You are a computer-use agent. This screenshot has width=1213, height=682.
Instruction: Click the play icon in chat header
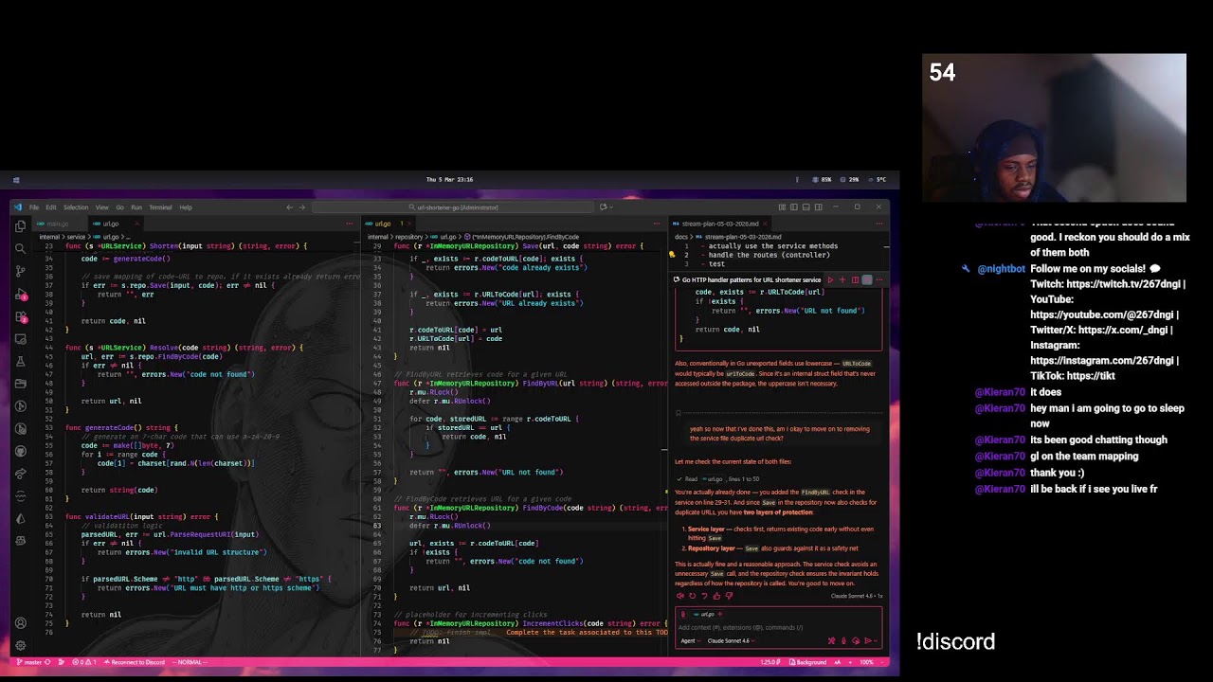point(830,279)
